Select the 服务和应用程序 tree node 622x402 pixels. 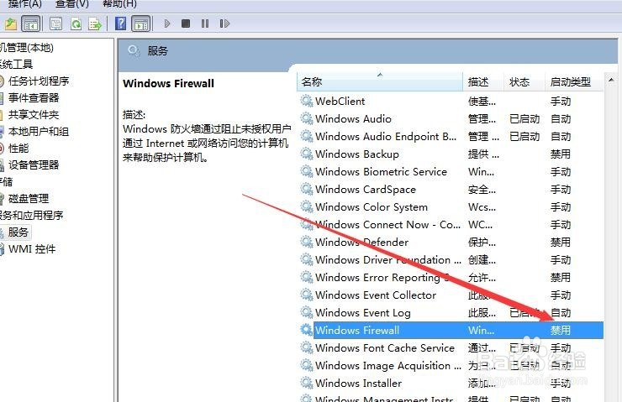coord(31,216)
